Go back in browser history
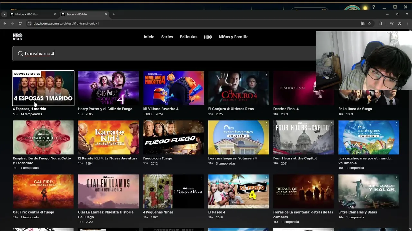This screenshot has height=231, width=412. [5, 23]
